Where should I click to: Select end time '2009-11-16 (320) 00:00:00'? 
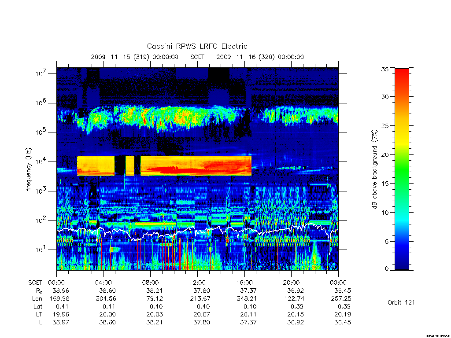click(x=260, y=57)
